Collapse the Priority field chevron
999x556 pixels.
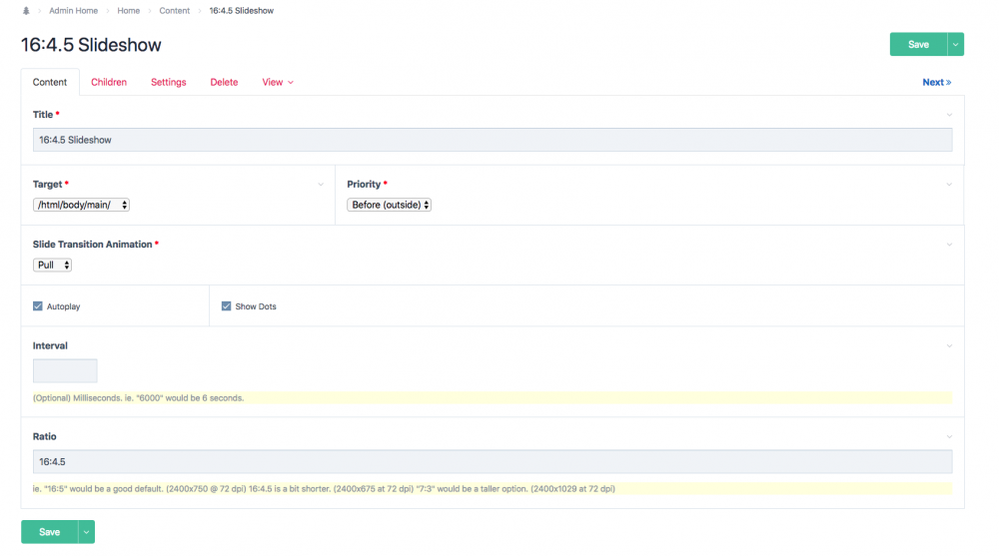949,185
